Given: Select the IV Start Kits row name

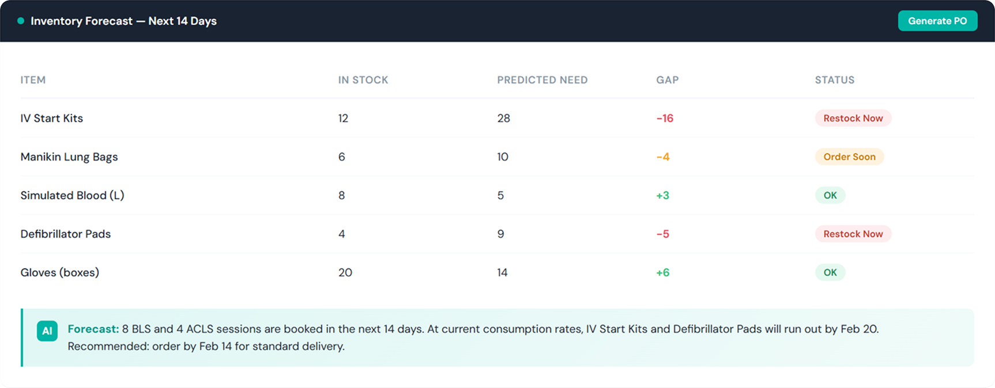Looking at the screenshot, I should click(x=52, y=118).
